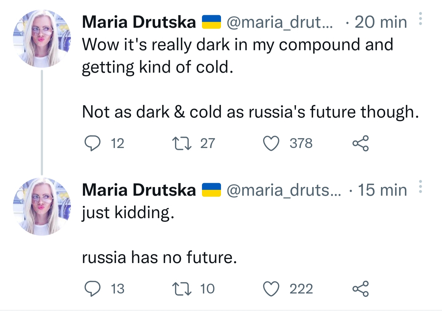The height and width of the screenshot is (315, 442).
Task: Open the tweet text 'russia has no future'
Action: click(159, 257)
